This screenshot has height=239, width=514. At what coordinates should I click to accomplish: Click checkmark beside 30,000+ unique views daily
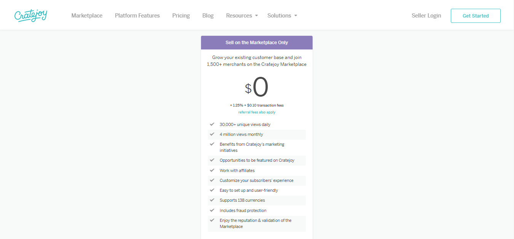point(212,124)
